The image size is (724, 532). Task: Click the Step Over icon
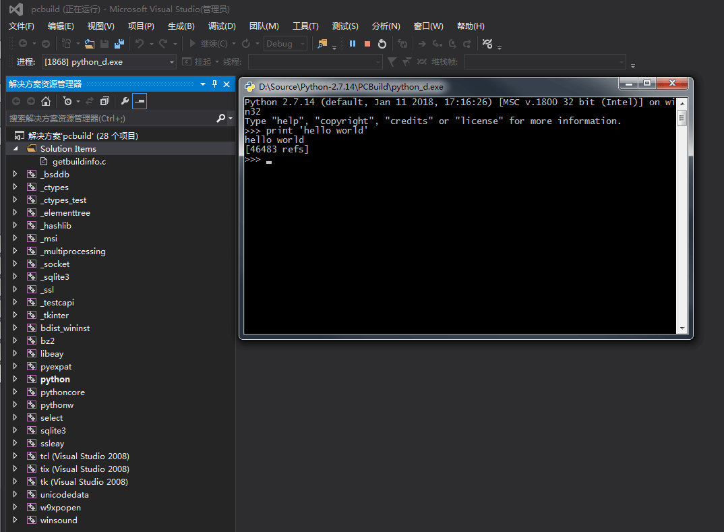(452, 43)
